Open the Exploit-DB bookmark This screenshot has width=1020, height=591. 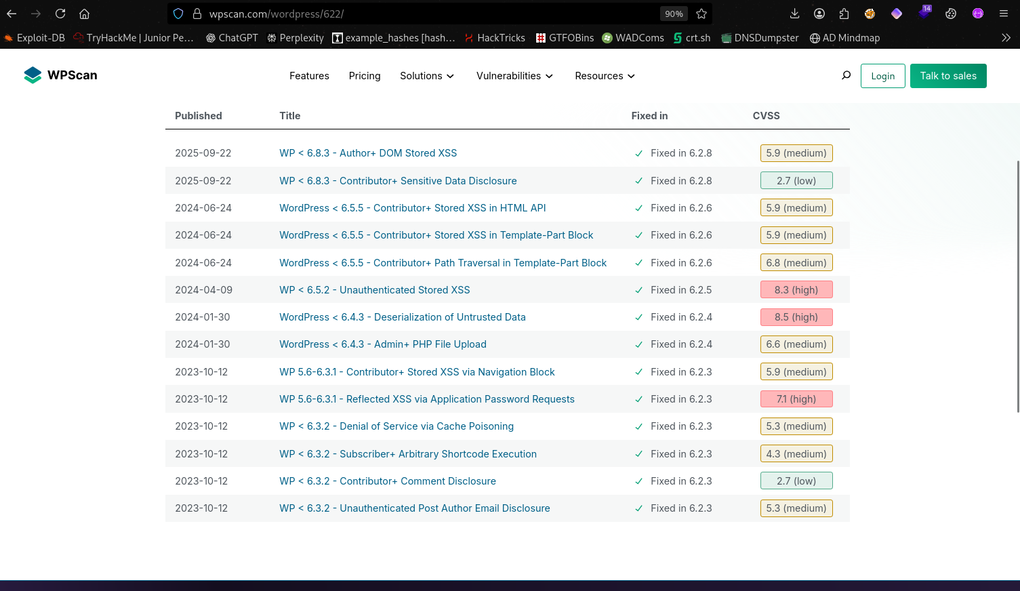tap(35, 38)
